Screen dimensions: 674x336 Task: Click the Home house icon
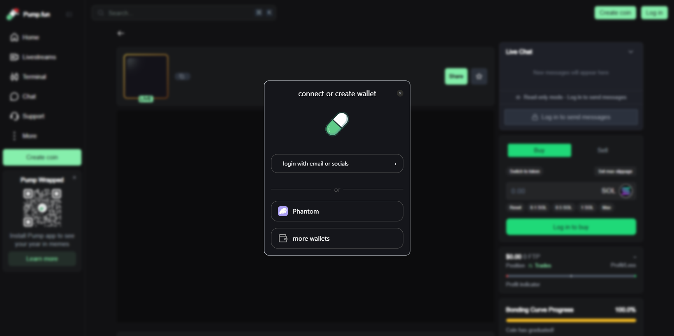14,37
